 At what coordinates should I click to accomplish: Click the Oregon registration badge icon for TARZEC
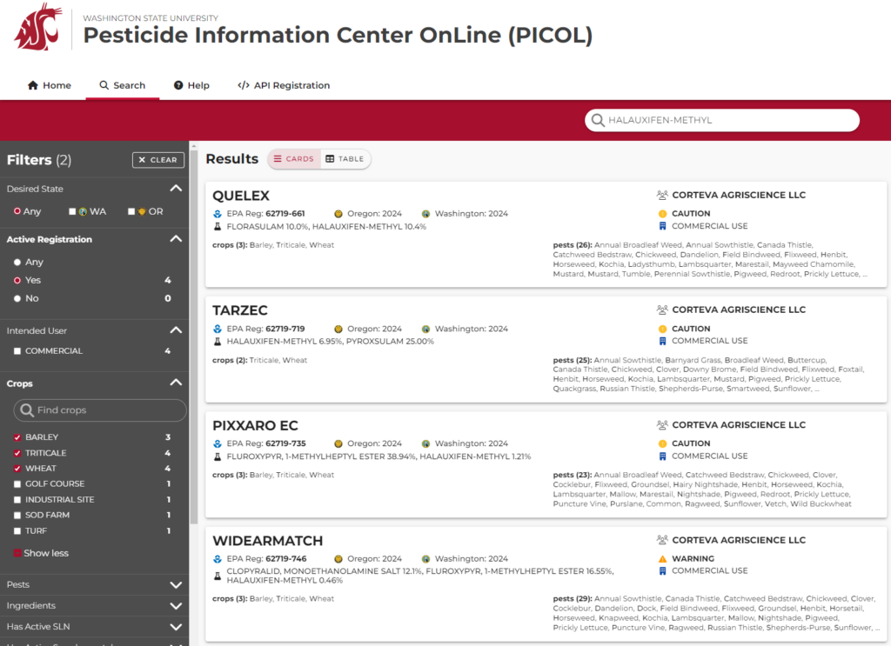coord(338,329)
